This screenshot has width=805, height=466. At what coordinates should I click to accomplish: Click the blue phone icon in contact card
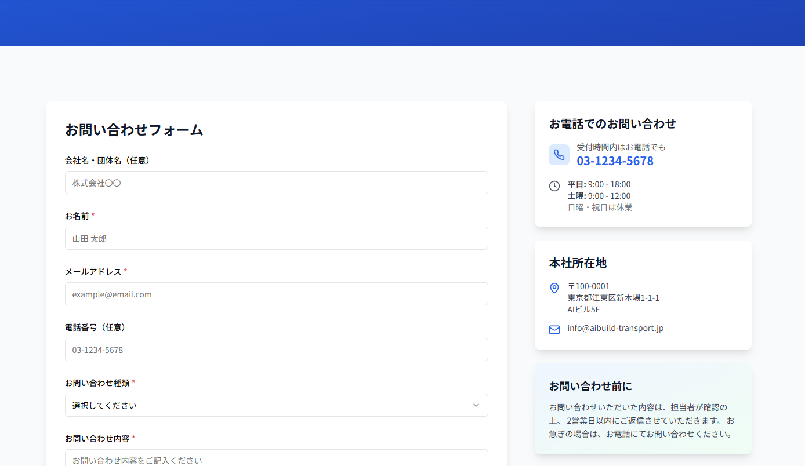[x=559, y=155]
